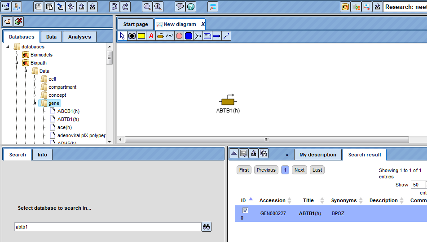Open the My description tab
427x242 pixels.
pyautogui.click(x=318, y=155)
